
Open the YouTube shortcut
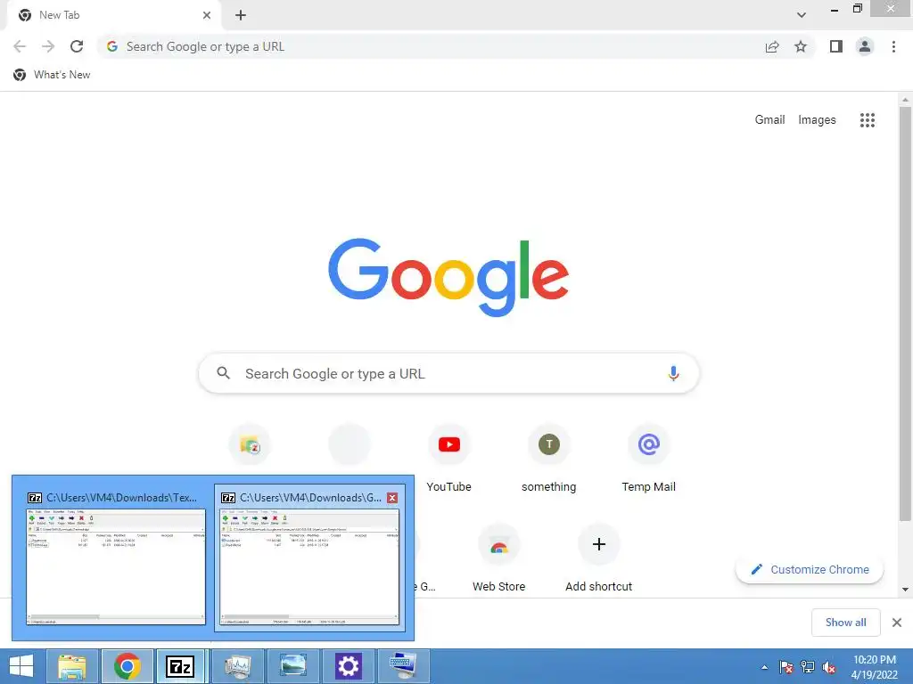click(449, 459)
